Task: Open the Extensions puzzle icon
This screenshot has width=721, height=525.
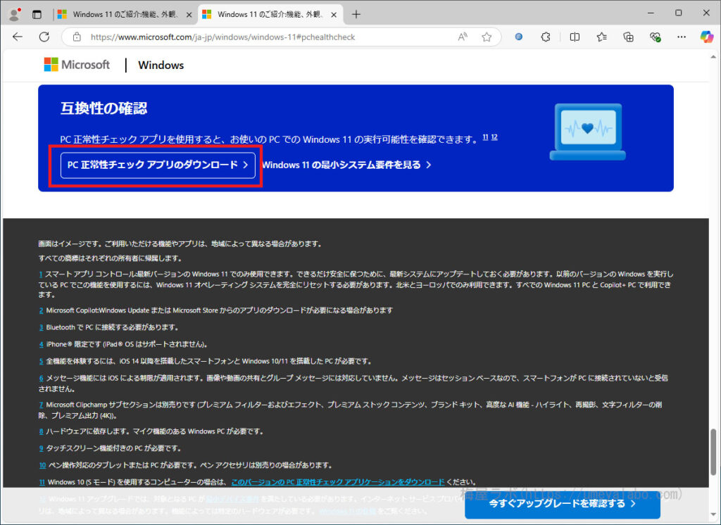Action: (546, 37)
